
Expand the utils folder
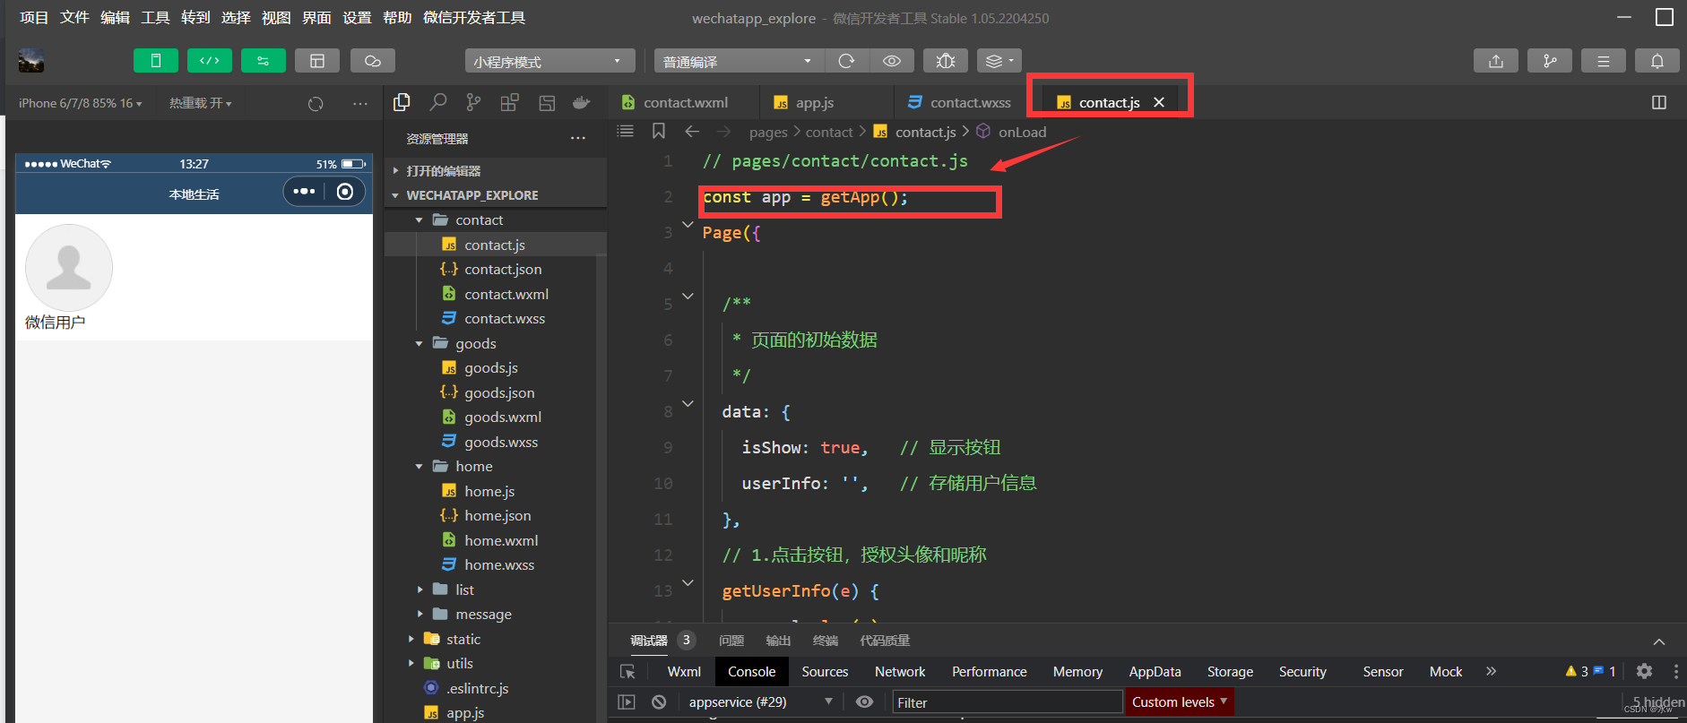tap(496, 663)
